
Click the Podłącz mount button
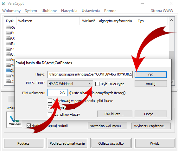[x=23, y=143]
